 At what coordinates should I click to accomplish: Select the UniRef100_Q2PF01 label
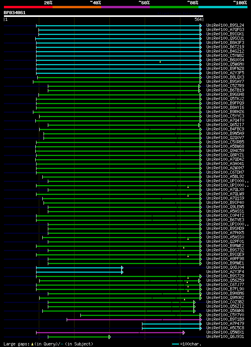tap(225, 241)
